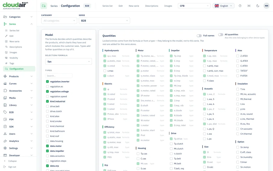Screen dimensions: 273x171
Task: Open the Descriptions tab in header
Action: click(x=152, y=6)
